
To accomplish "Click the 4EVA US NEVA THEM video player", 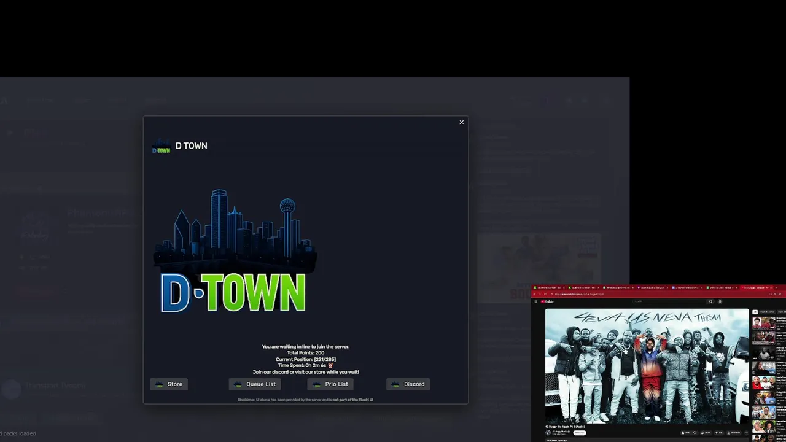I will point(647,366).
